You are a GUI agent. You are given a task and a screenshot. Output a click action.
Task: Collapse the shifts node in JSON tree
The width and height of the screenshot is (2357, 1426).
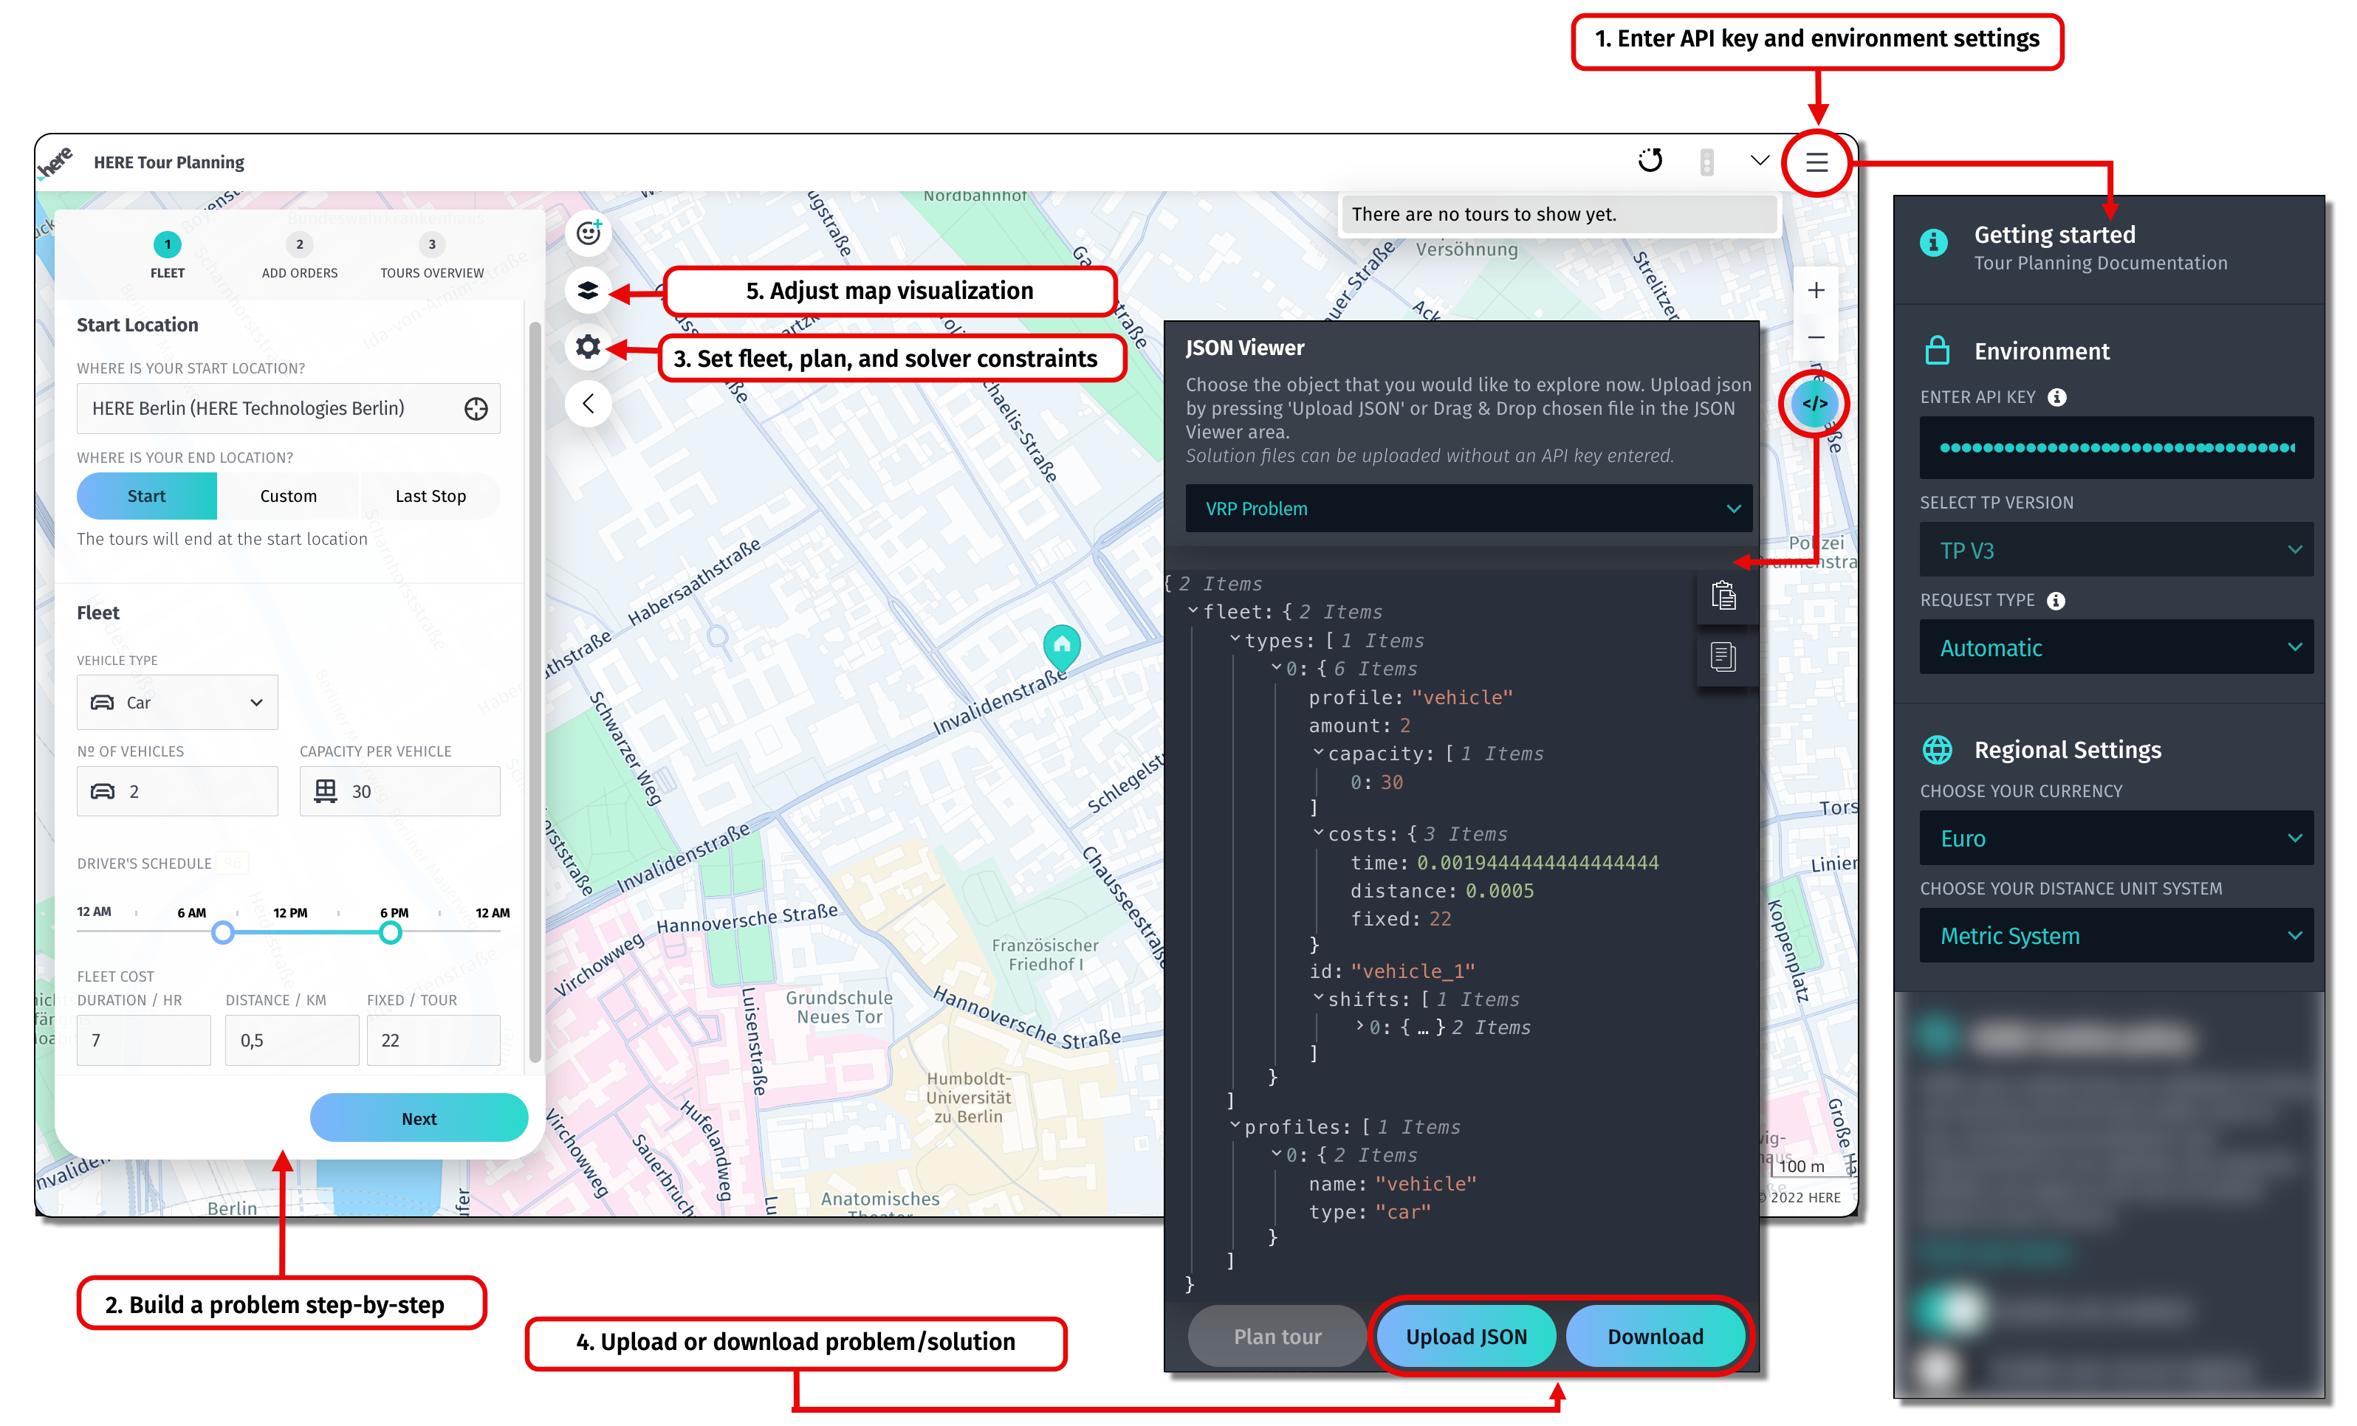(x=1318, y=999)
